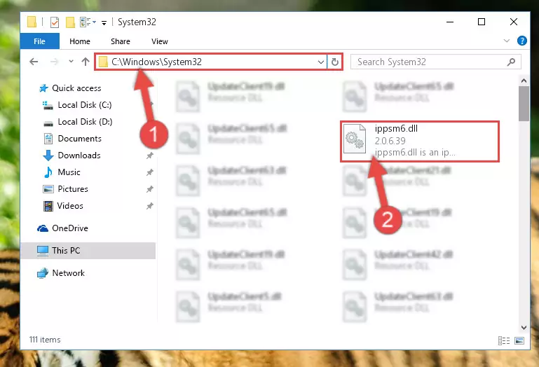Click the search magnifier icon
The width and height of the screenshot is (539, 367).
[x=511, y=62]
